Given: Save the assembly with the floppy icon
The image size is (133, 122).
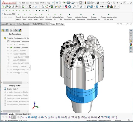Looking at the screenshot, I should tap(68, 3).
